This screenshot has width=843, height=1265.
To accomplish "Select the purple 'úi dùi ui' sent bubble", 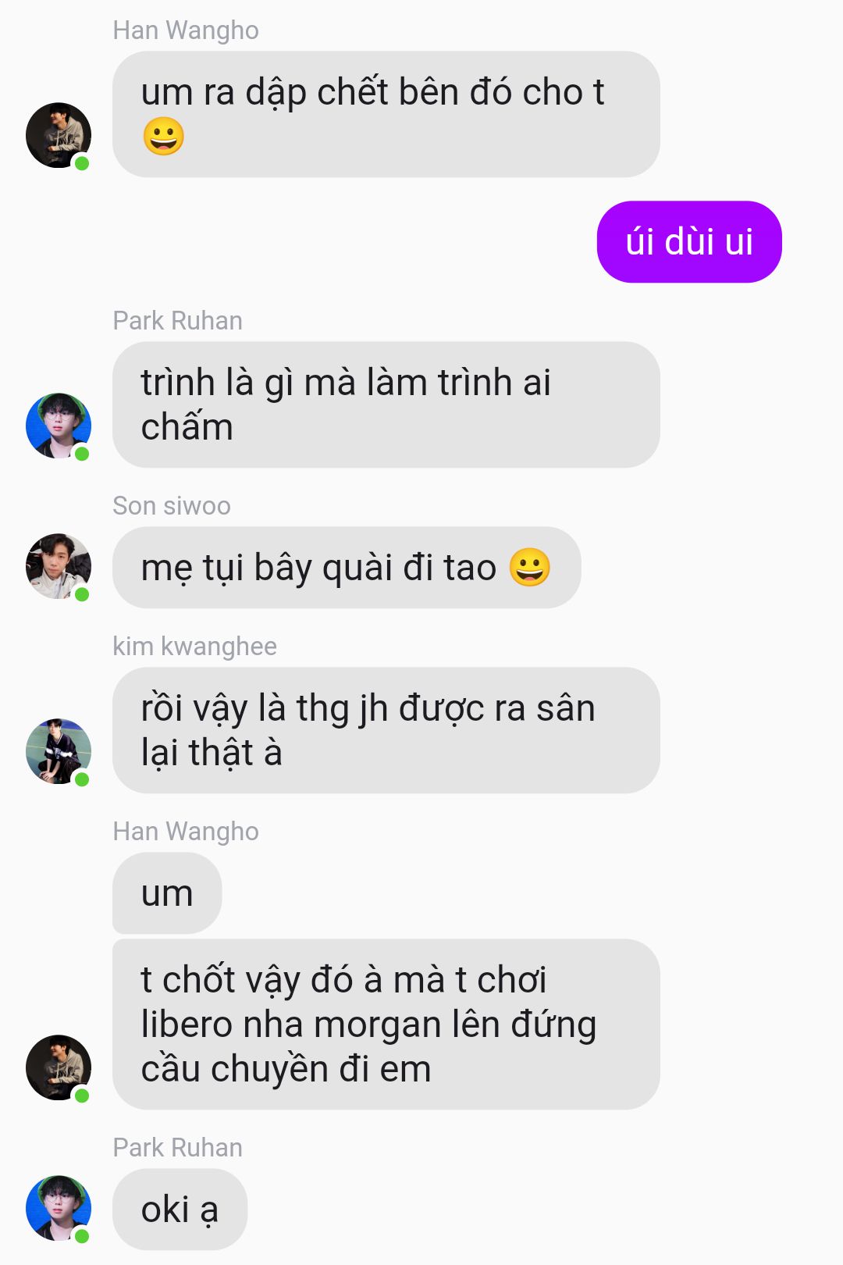I will pyautogui.click(x=689, y=242).
